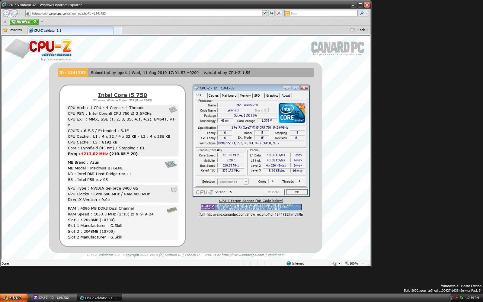Click the OK button in CPU-Z
Viewport: 483px width, 302px height.
pyautogui.click(x=297, y=192)
